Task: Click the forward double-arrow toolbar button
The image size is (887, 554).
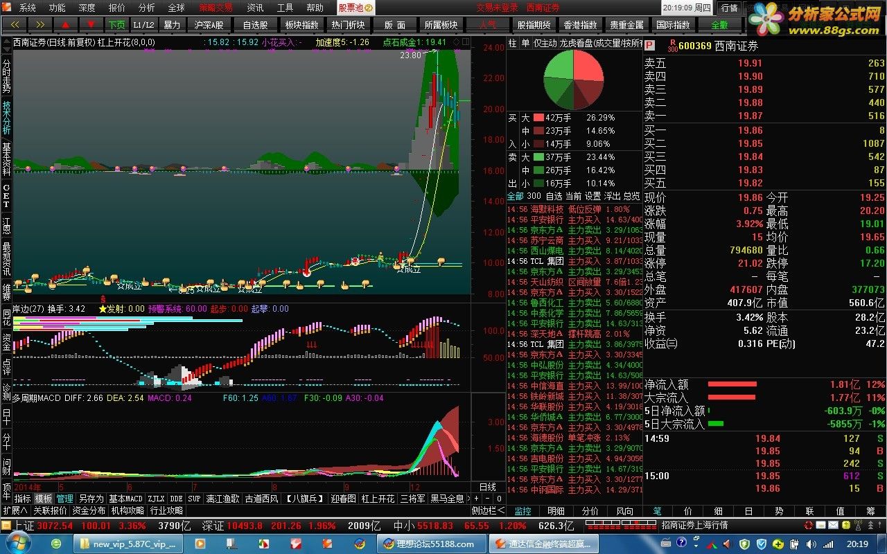Action: point(40,24)
